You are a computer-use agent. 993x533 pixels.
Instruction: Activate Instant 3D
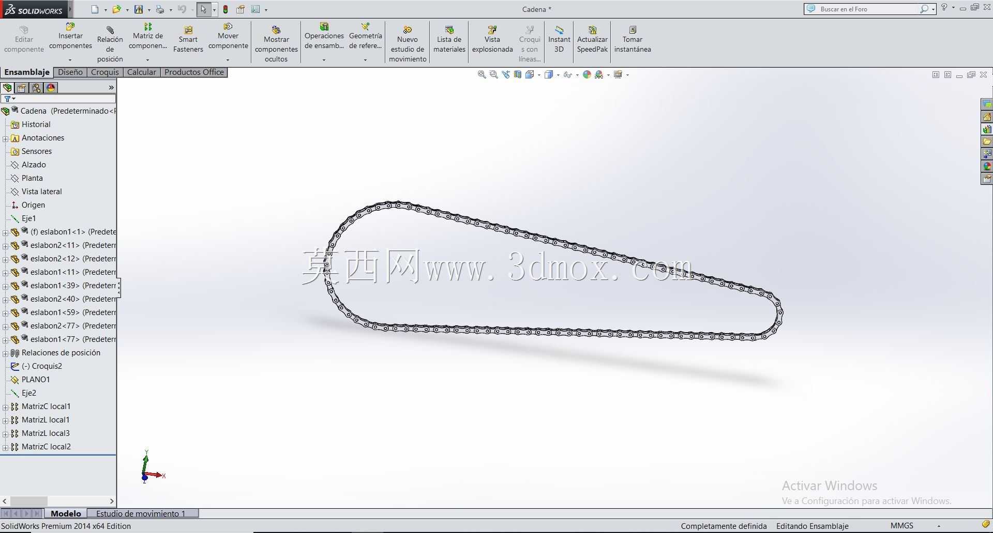[x=559, y=39]
